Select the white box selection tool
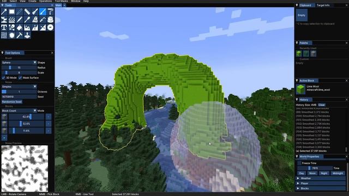Image resolution: width=349 pixels, height=196 pixels. (x=12, y=11)
